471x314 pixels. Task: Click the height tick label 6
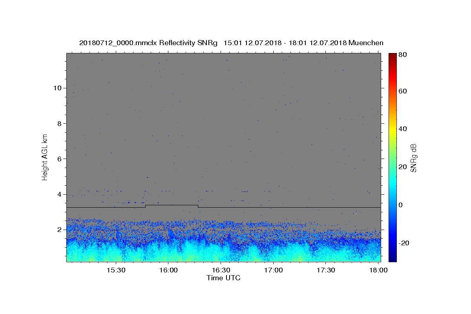coord(60,159)
